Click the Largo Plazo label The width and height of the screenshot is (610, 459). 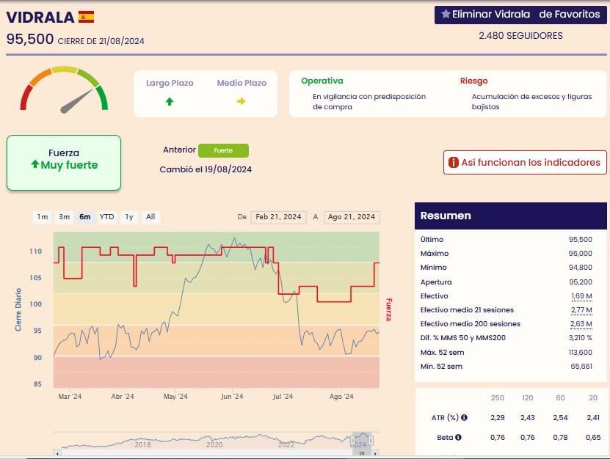[170, 83]
